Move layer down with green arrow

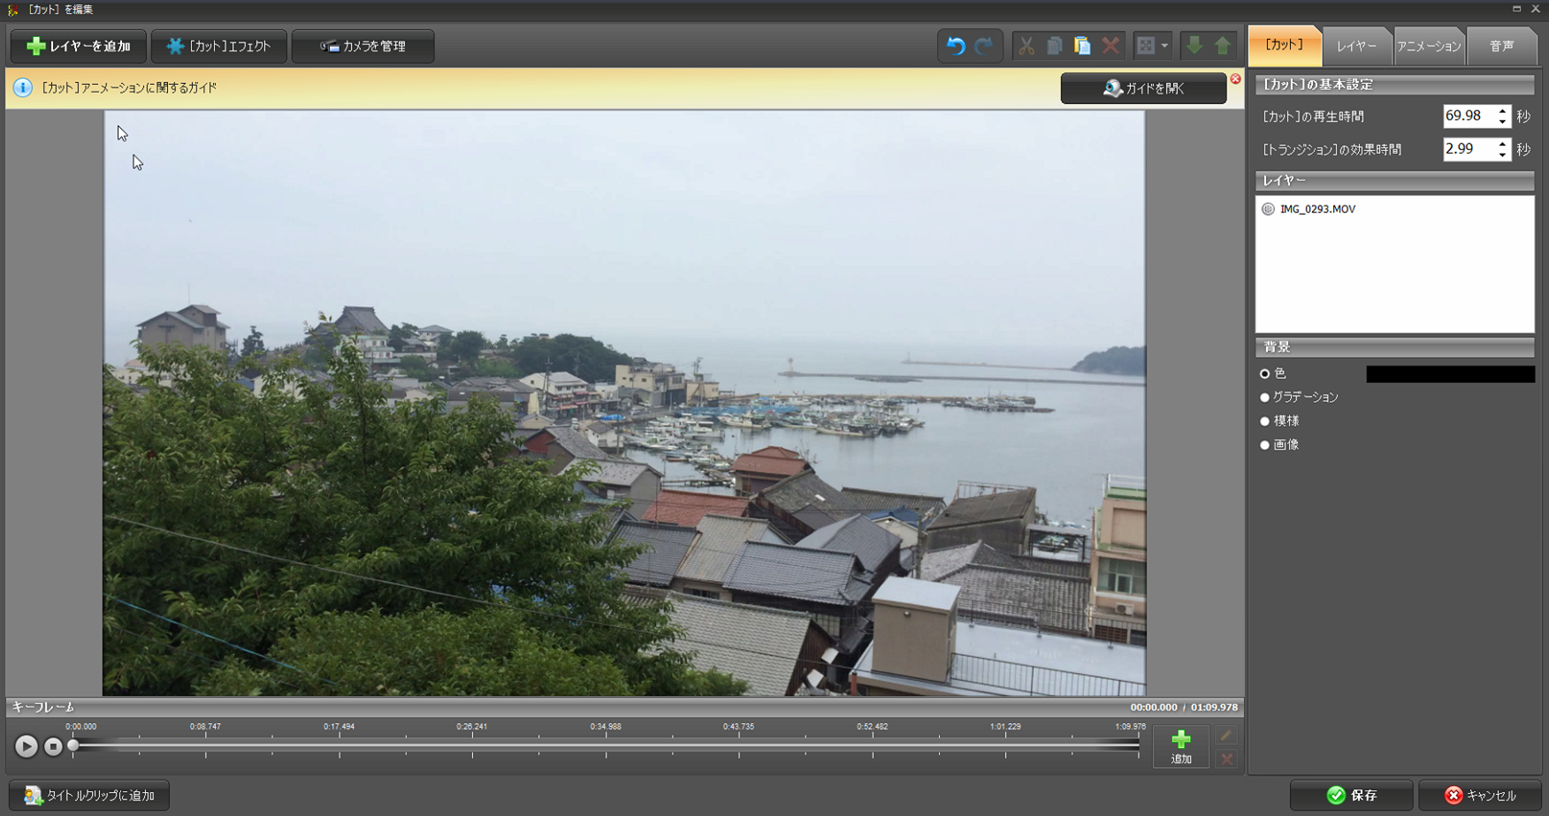[1194, 46]
